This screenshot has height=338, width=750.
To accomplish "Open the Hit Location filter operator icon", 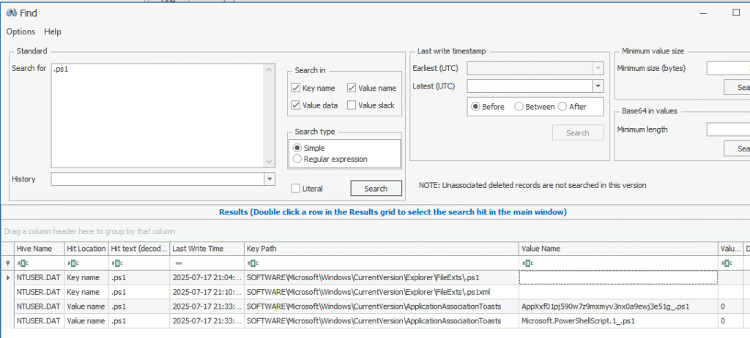I will click(x=73, y=263).
